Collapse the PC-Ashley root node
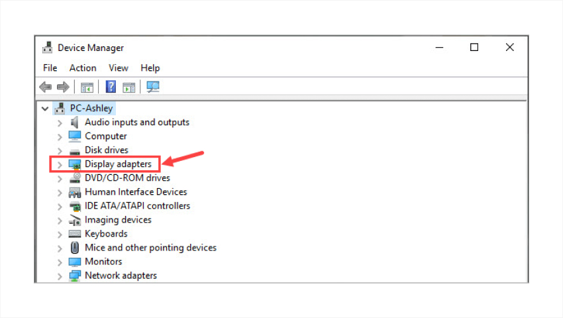This screenshot has height=318, width=563. [x=45, y=108]
